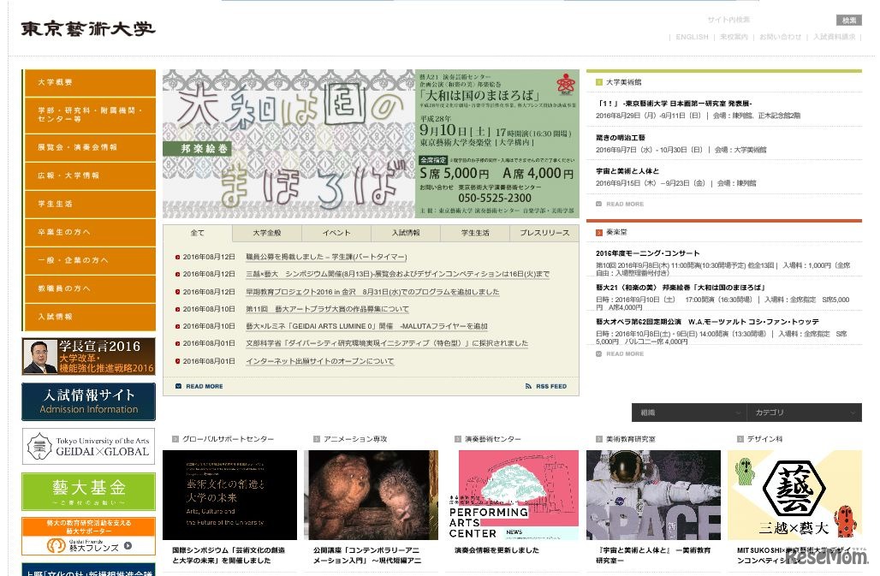
Task: Open 驚きの明治工藝 exhibition entry
Action: click(620, 138)
